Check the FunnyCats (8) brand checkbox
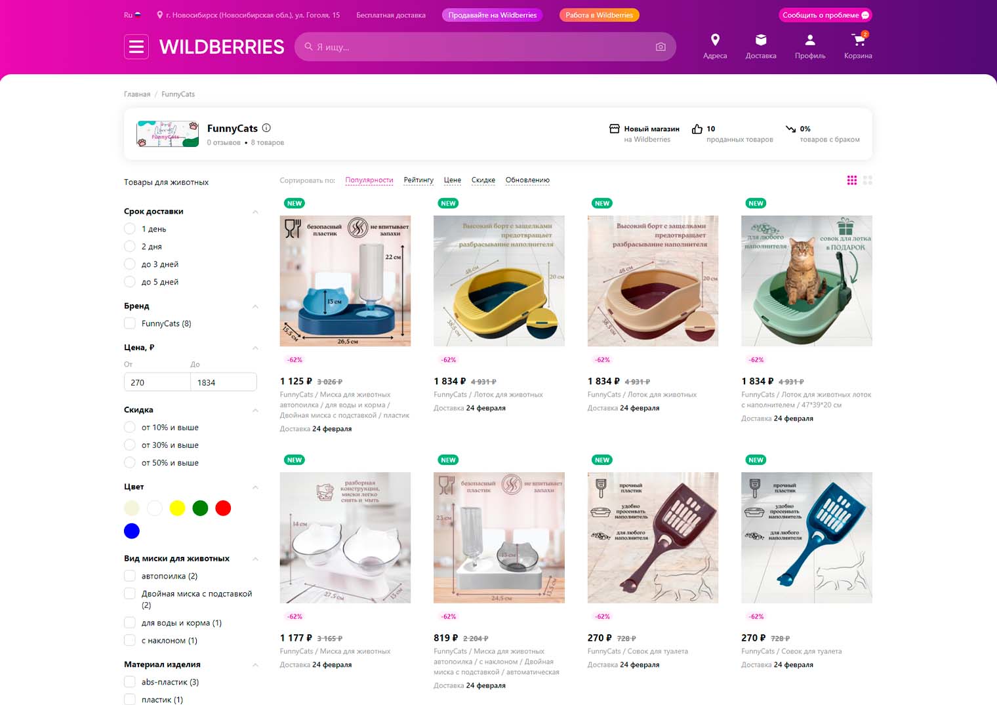The height and width of the screenshot is (705, 997). [130, 323]
